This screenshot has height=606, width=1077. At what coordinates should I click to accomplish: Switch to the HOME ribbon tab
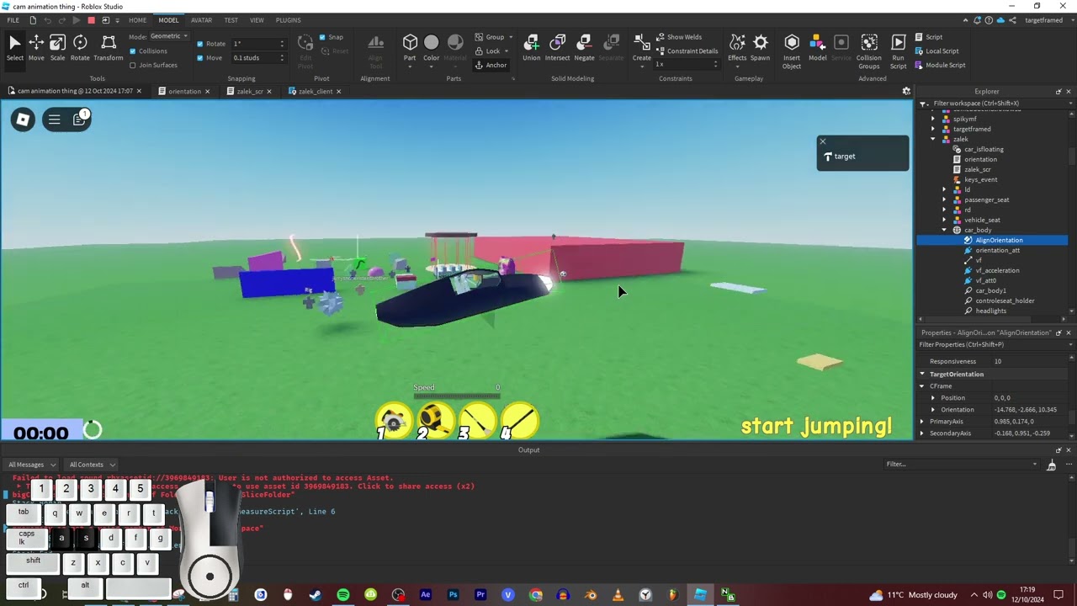click(x=137, y=20)
